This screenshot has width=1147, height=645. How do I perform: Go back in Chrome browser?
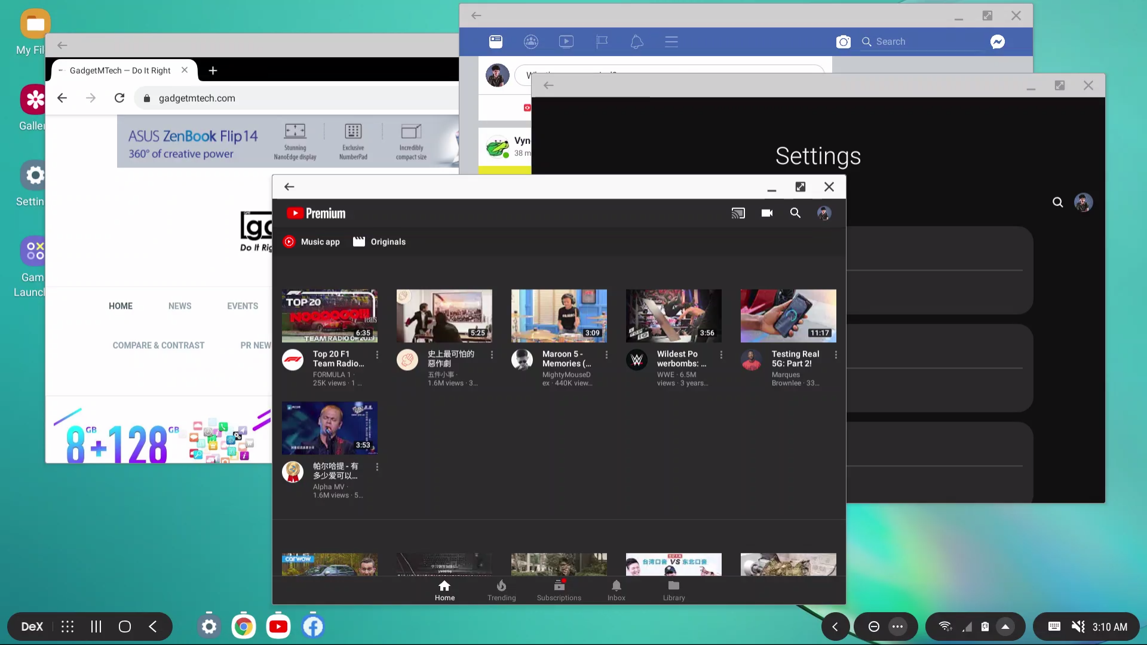tap(62, 98)
